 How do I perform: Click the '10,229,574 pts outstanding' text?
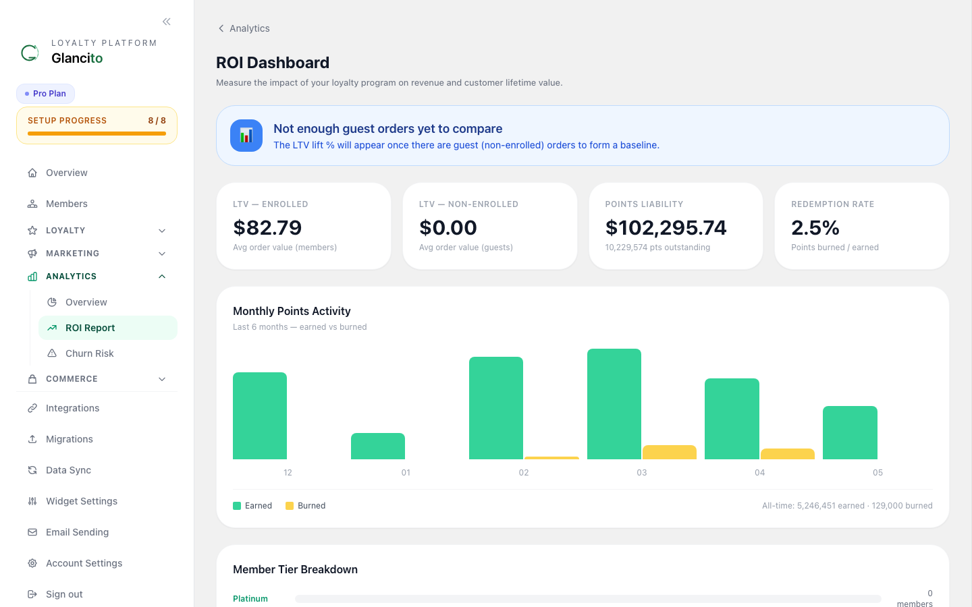[x=657, y=248]
